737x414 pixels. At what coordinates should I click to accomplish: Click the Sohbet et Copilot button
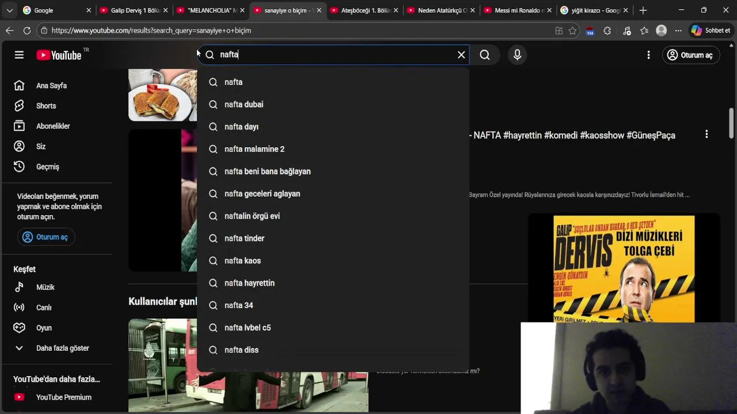coord(711,30)
